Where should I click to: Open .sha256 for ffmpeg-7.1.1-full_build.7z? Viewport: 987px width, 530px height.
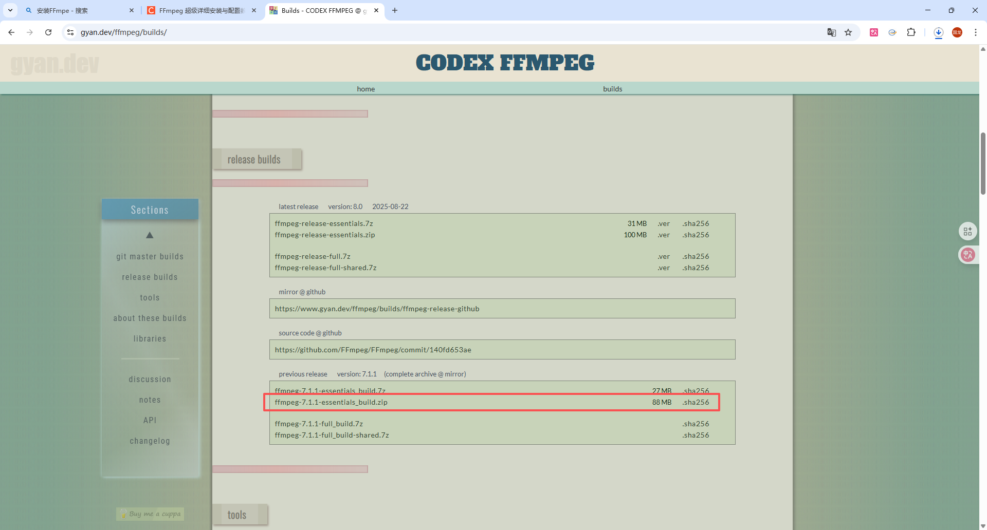696,424
